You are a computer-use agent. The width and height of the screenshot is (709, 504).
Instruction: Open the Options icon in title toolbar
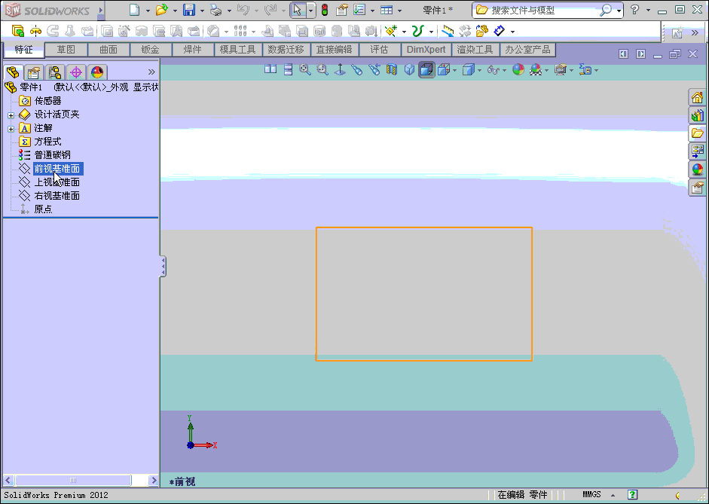pyautogui.click(x=360, y=10)
